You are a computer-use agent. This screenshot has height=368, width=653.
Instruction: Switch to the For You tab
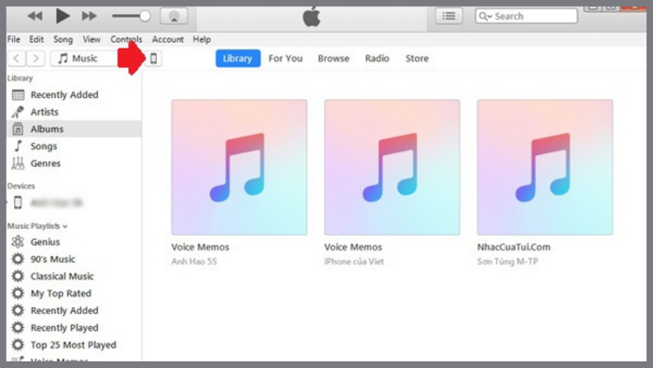coord(285,58)
